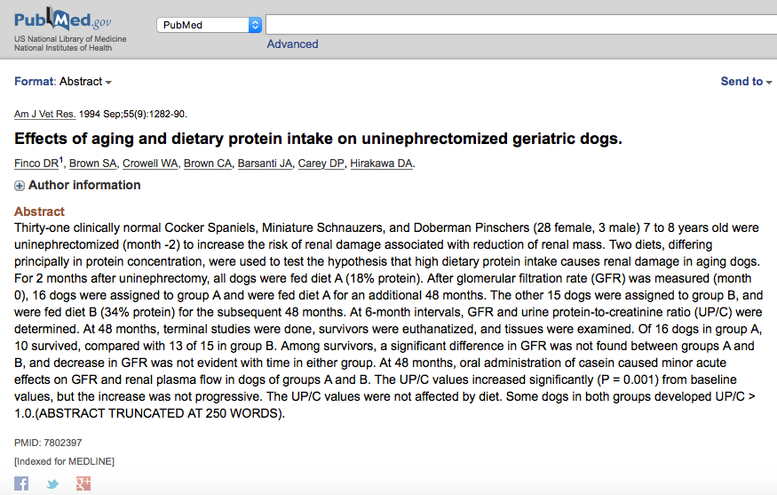Click the Facebook share icon

click(21, 483)
